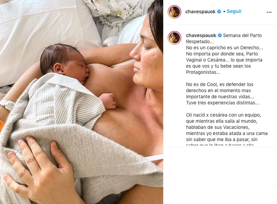Open chavespauok profile from the header username
Image resolution: width=277 pixels, height=204 pixels.
pos(200,12)
